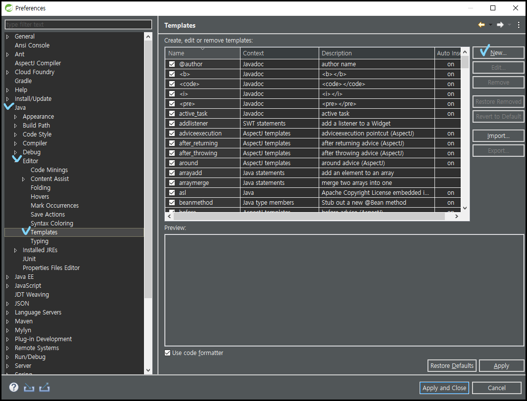Click the templates table horizontal scrollbar

[x=309, y=216]
